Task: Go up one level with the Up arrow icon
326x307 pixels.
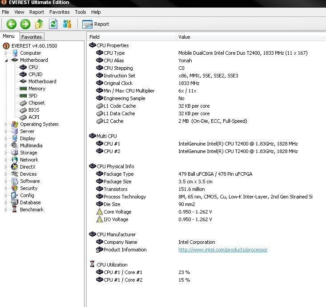Action: point(39,24)
